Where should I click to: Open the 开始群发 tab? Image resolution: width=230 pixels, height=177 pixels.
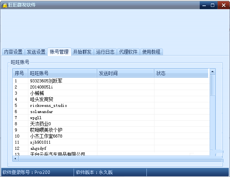82,52
